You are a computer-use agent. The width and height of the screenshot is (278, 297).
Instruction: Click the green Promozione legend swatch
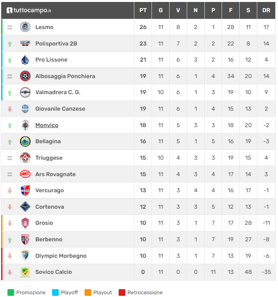(11, 292)
